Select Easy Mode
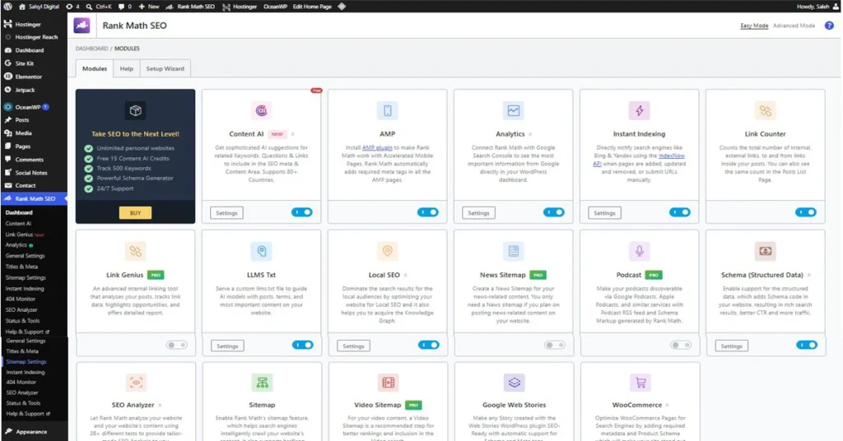The height and width of the screenshot is (441, 843). pos(754,26)
